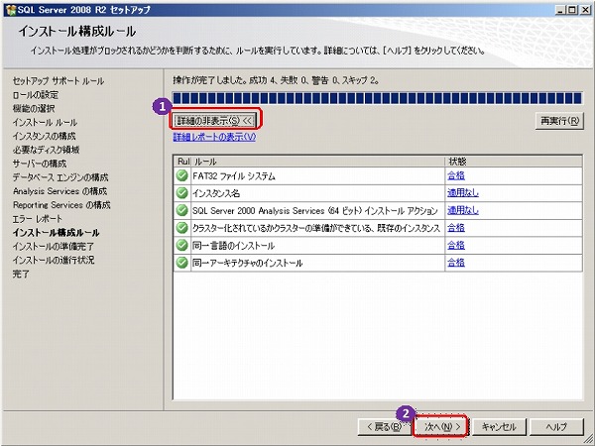Rerun the rules with 再実行(R)
Screen dimensions: 595x446
pyautogui.click(x=559, y=121)
